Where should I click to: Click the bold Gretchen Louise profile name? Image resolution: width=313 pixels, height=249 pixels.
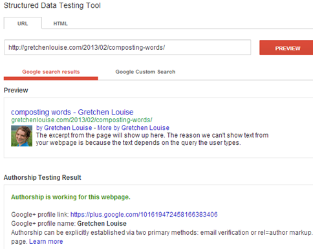pos(102,224)
